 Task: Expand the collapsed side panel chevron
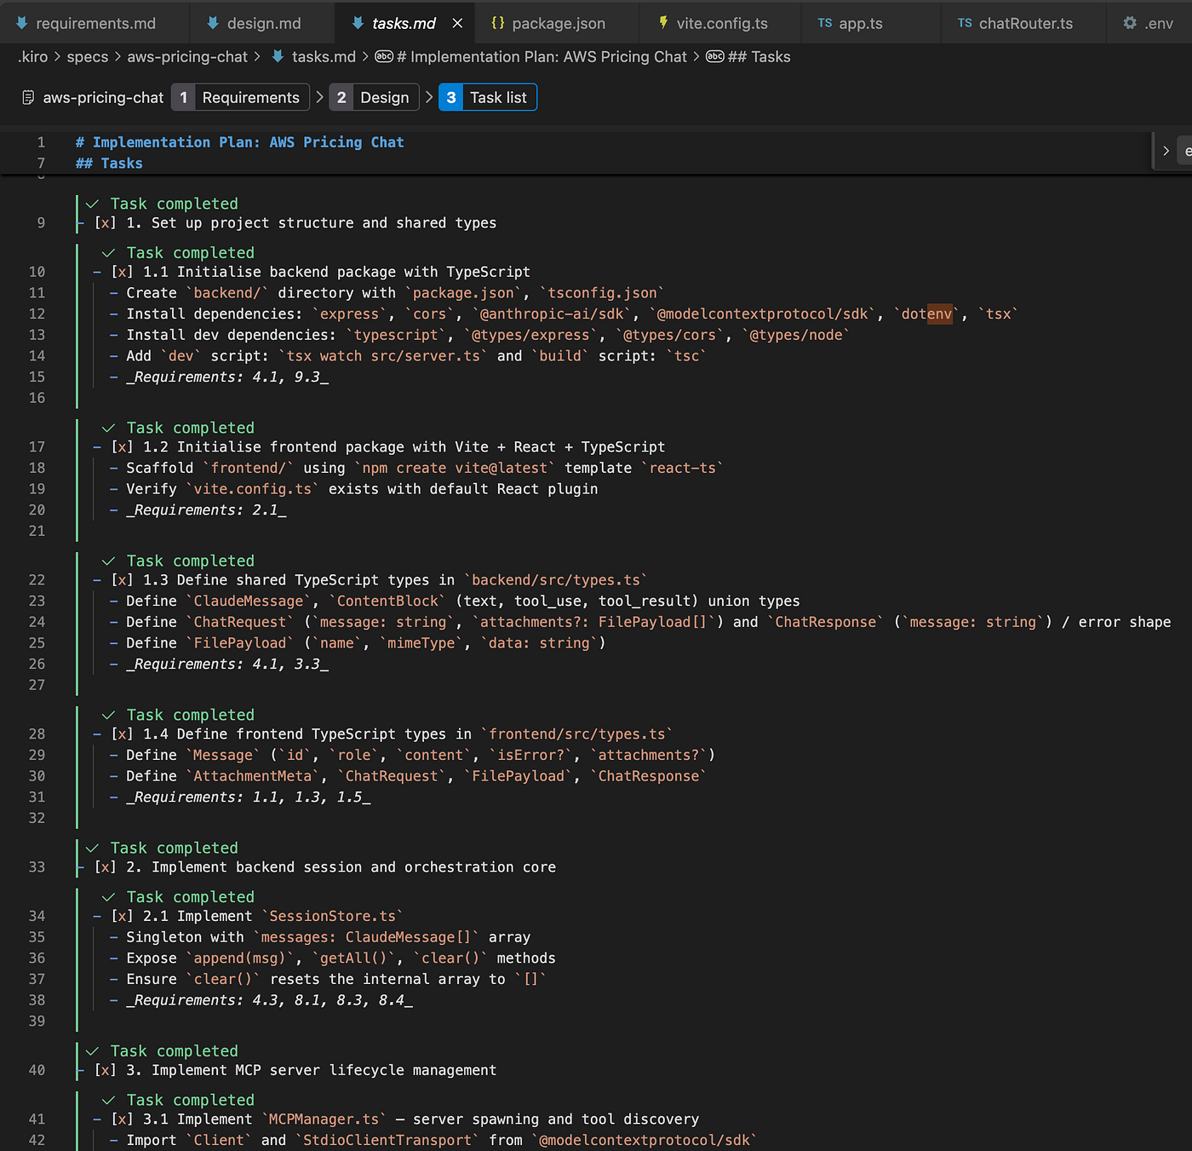1166,151
